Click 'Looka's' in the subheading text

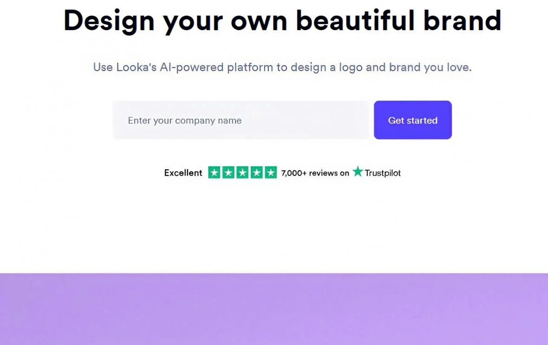click(x=136, y=67)
